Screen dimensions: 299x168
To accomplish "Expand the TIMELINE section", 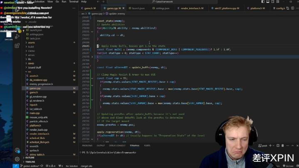I will point(30,162).
